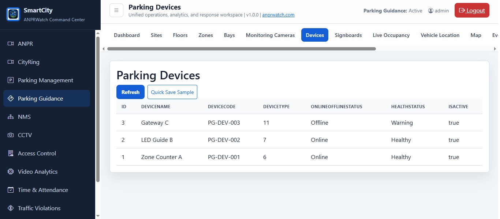The image size is (500, 219).
Task: Click the tab strip scroll right arrow
Action: (x=495, y=49)
